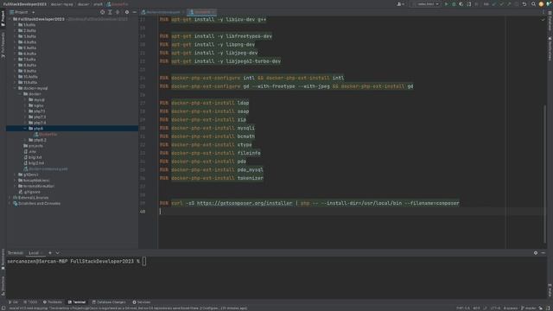This screenshot has width=553, height=311.
Task: Select the projects folder
Action: [x=33, y=146]
